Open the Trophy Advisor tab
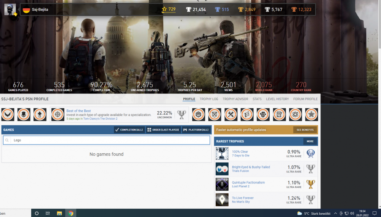The height and width of the screenshot is (217, 381). pos(235,99)
